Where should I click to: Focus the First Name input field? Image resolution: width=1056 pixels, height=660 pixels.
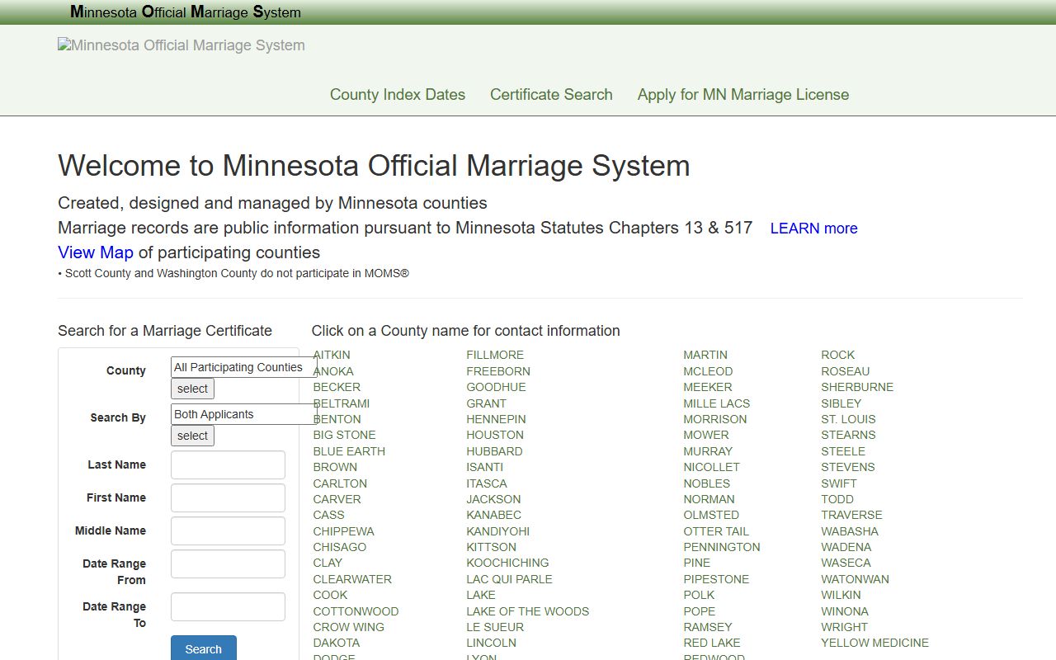pos(228,497)
